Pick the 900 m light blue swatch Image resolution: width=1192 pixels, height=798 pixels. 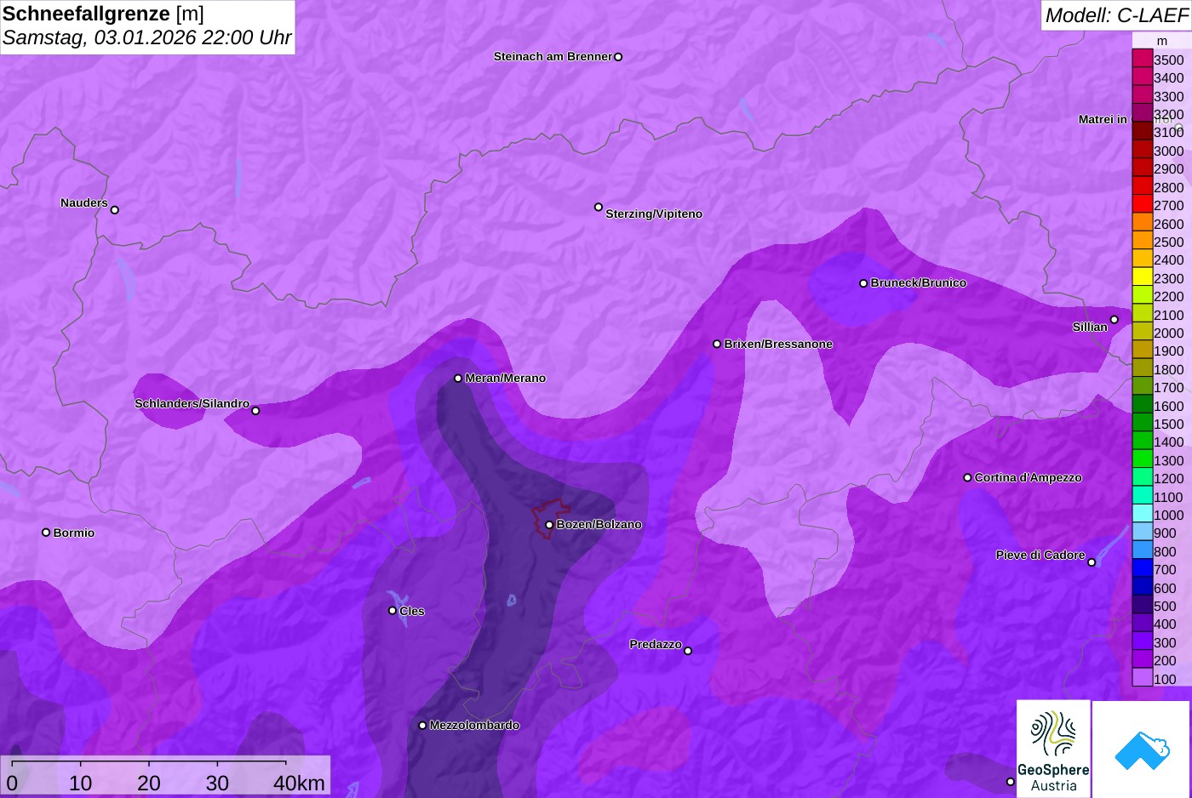[x=1142, y=532]
